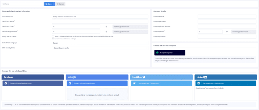
Task: Click the Company Name field
Action: tap(227, 16)
